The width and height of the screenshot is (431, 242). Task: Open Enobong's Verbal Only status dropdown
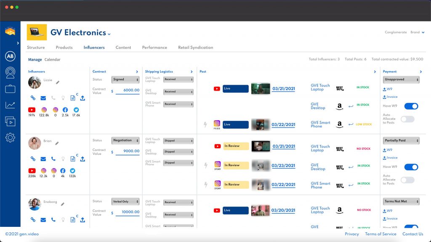click(x=125, y=202)
